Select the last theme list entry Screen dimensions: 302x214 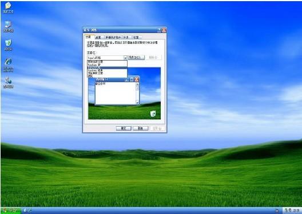point(107,76)
